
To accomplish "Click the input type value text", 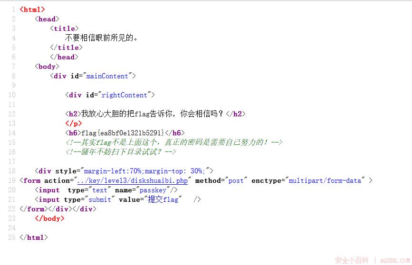I will pos(100,190).
